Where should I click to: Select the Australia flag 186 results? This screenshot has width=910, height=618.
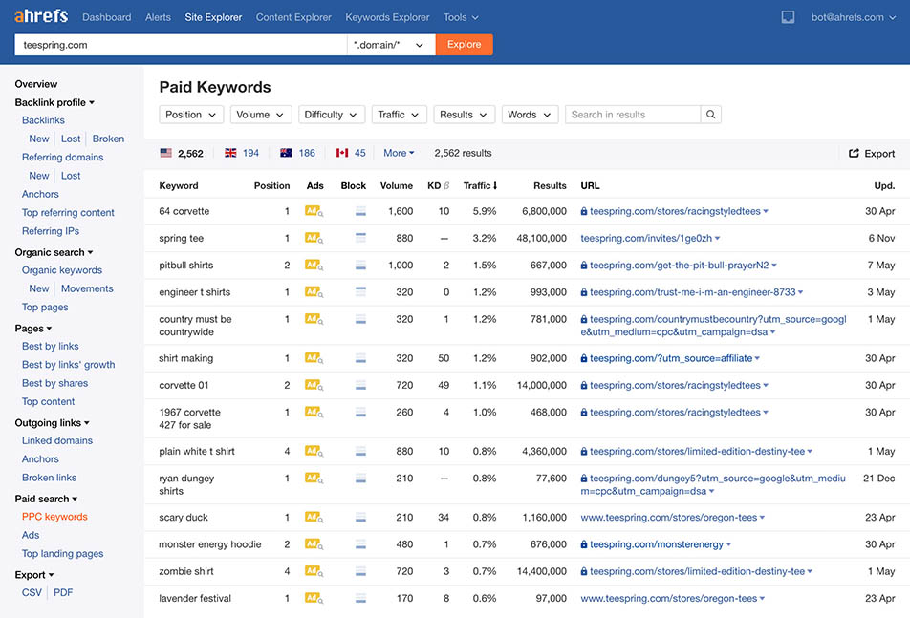[297, 153]
